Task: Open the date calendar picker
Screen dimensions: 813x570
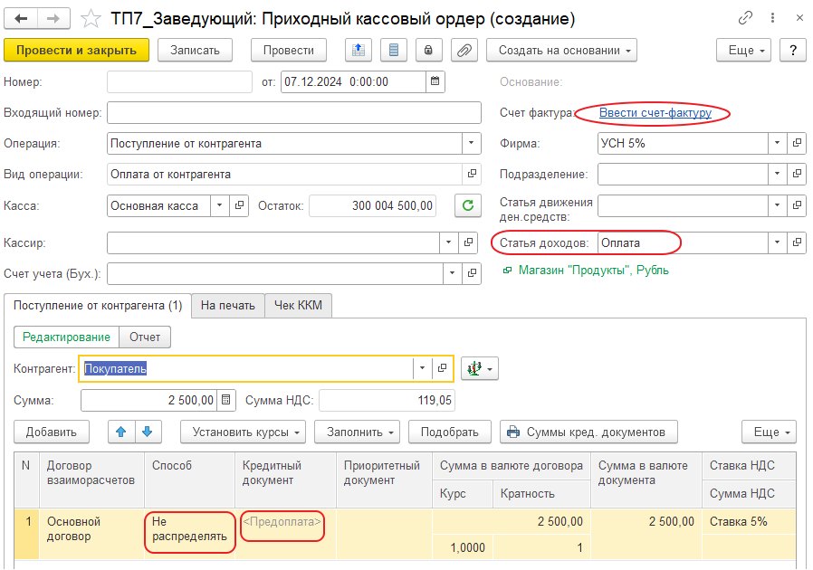Action: (x=435, y=81)
